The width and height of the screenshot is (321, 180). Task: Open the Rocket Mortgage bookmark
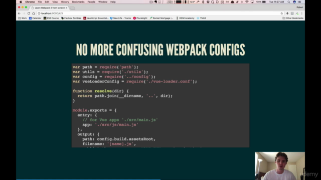coord(162,18)
